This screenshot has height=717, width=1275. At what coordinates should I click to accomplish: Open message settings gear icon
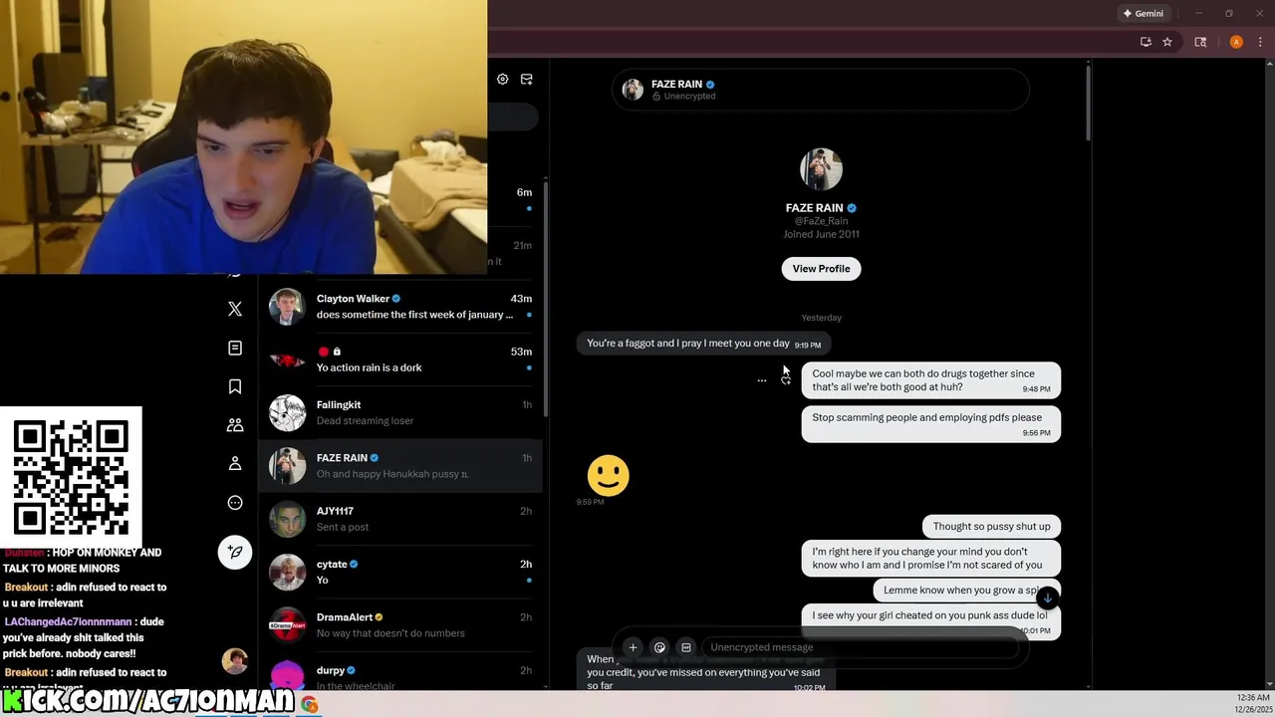click(502, 79)
